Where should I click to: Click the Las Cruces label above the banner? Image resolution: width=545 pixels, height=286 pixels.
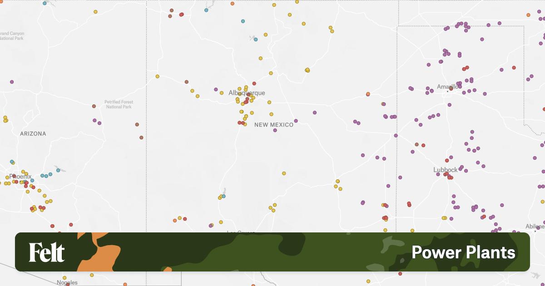(x=241, y=232)
